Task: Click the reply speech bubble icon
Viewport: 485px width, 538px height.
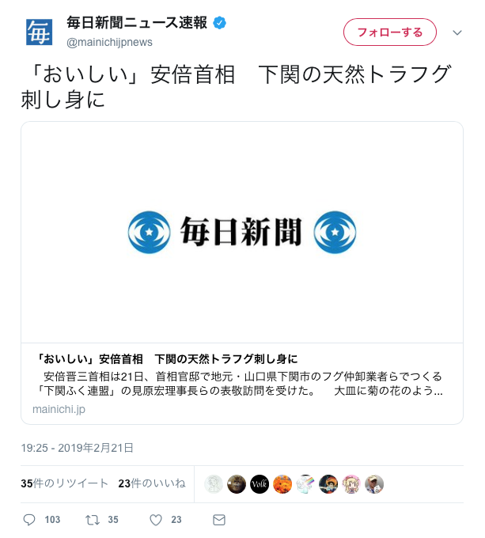Action: (x=29, y=520)
